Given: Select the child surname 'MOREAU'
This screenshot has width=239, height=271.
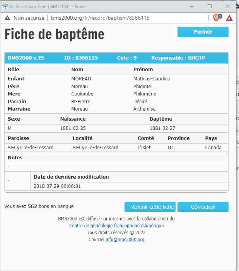Looking at the screenshot, I should 81,79.
